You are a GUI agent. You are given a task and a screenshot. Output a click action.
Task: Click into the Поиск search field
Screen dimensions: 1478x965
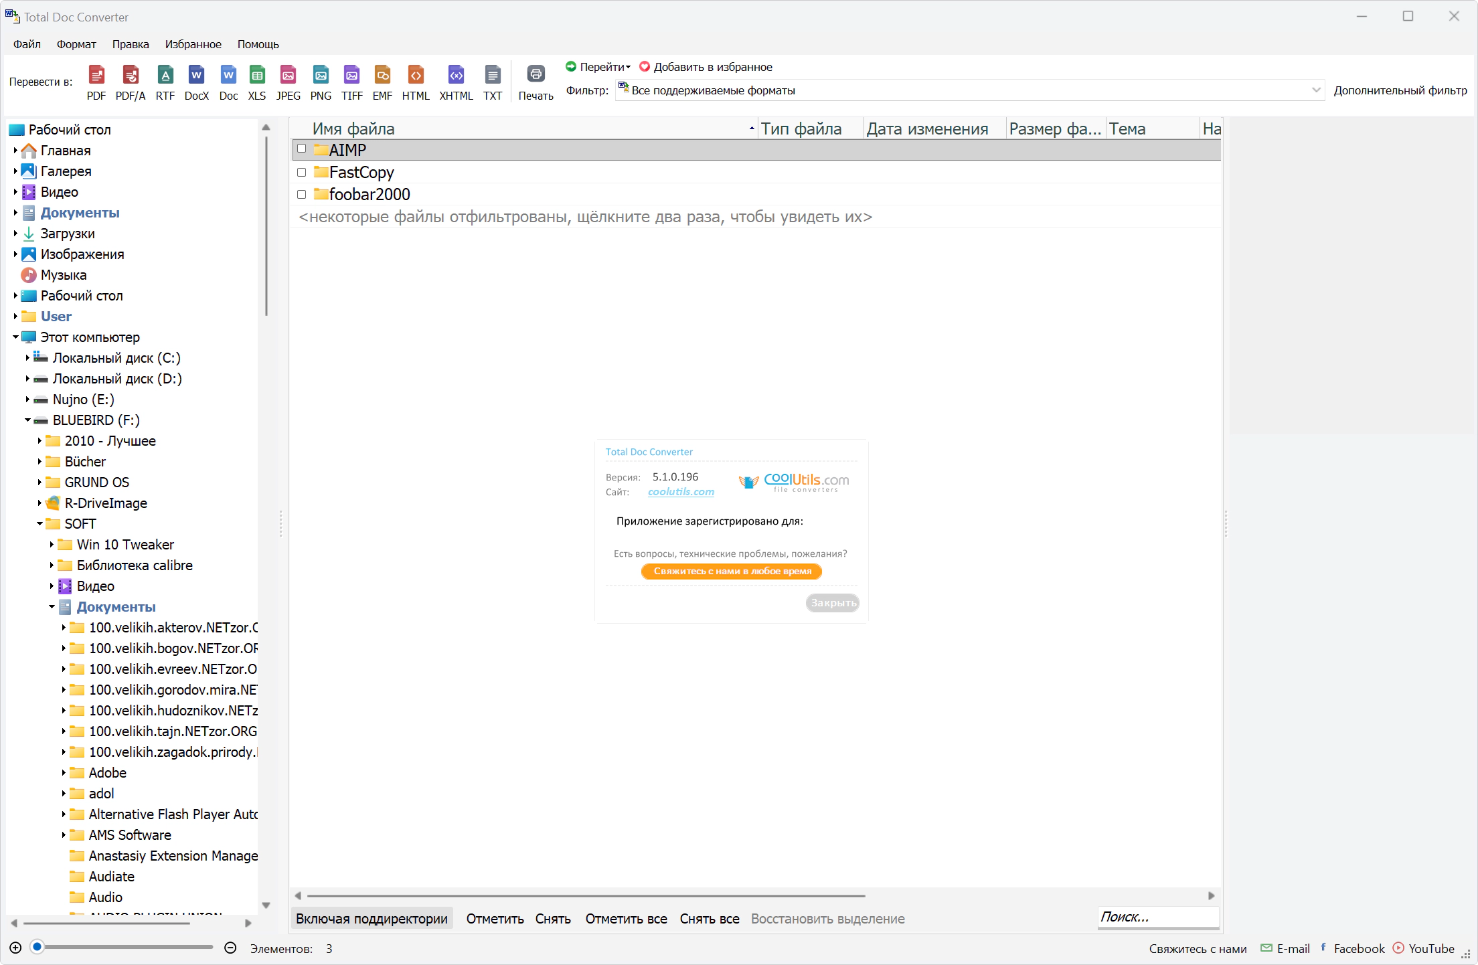[1158, 917]
